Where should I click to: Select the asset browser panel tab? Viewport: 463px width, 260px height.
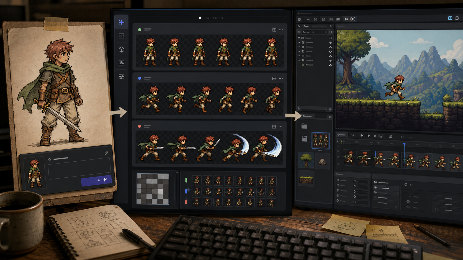[x=307, y=116]
